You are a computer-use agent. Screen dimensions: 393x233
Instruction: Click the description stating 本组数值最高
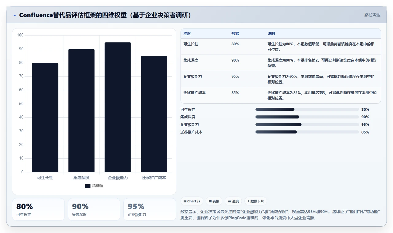tap(321, 79)
